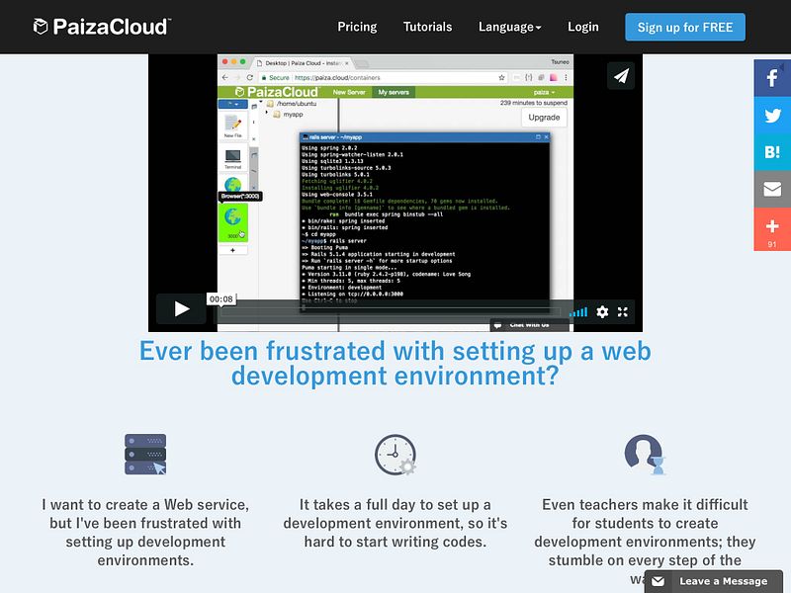The image size is (791, 593).
Task: Click the person with hourglass icon
Action: [x=645, y=455]
